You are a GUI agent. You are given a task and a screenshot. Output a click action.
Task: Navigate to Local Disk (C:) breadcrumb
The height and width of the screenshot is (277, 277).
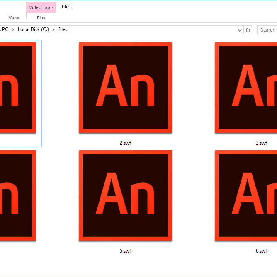click(33, 29)
